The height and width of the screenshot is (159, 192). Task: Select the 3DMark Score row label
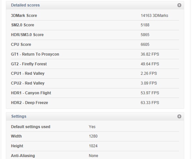coord(24,16)
